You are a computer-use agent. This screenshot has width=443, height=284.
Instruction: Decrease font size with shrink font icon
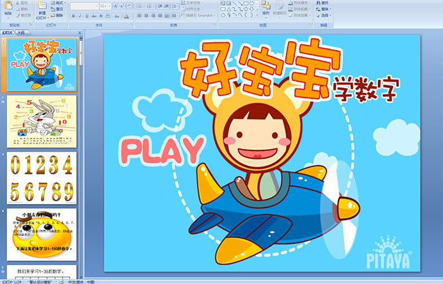[x=122, y=6]
